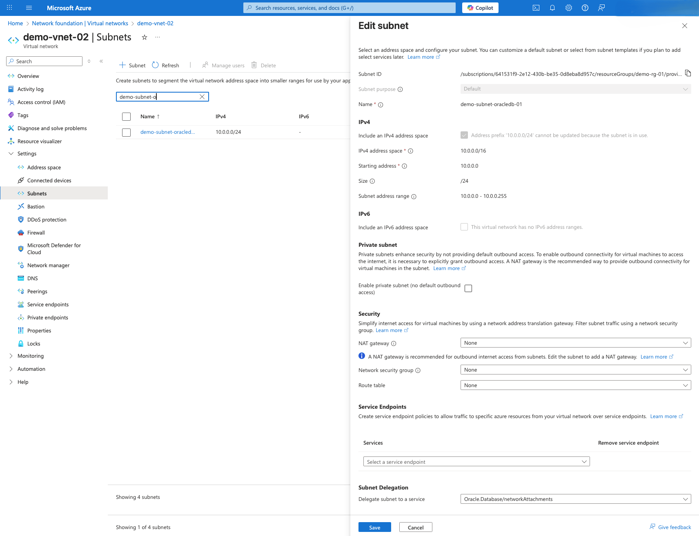
Task: Save the subnet changes
Action: (x=374, y=527)
